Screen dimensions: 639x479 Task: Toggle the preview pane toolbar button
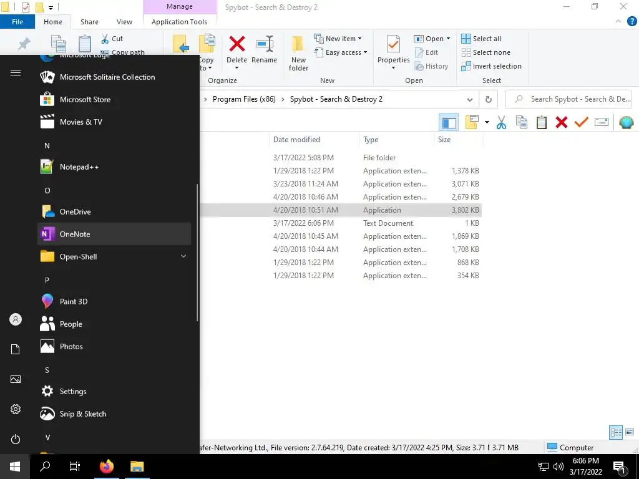[x=449, y=122]
